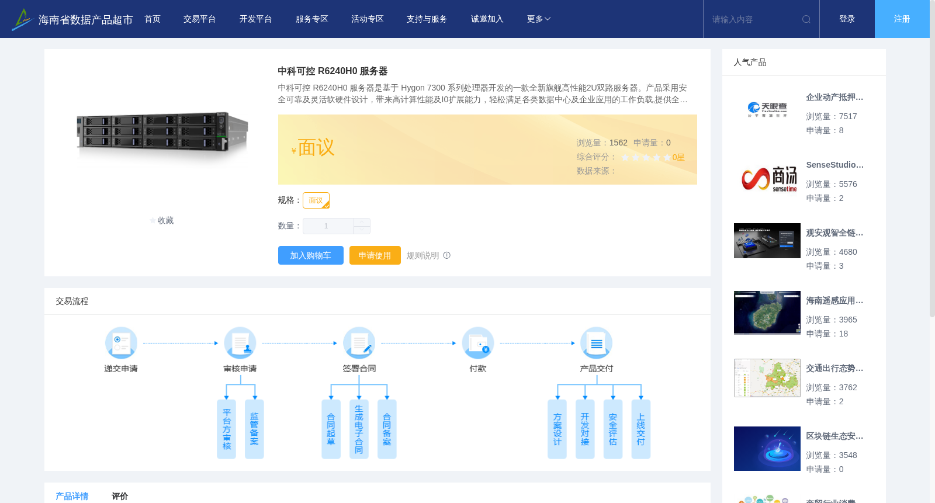Click 加入购物车 button
Image resolution: width=935 pixels, height=503 pixels.
[x=311, y=255]
